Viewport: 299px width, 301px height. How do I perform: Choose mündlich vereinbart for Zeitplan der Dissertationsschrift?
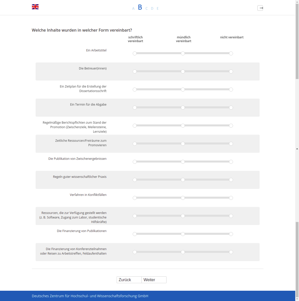[183, 90]
